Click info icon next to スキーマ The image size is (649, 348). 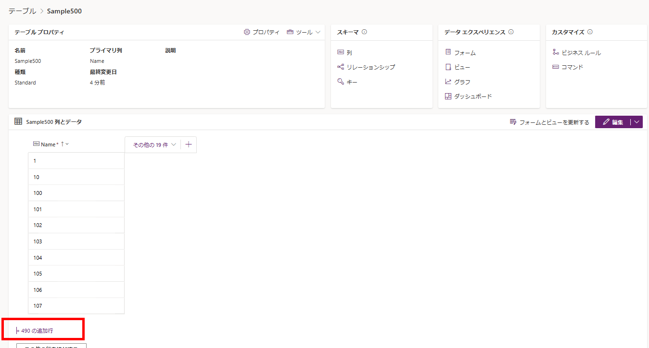pyautogui.click(x=364, y=32)
